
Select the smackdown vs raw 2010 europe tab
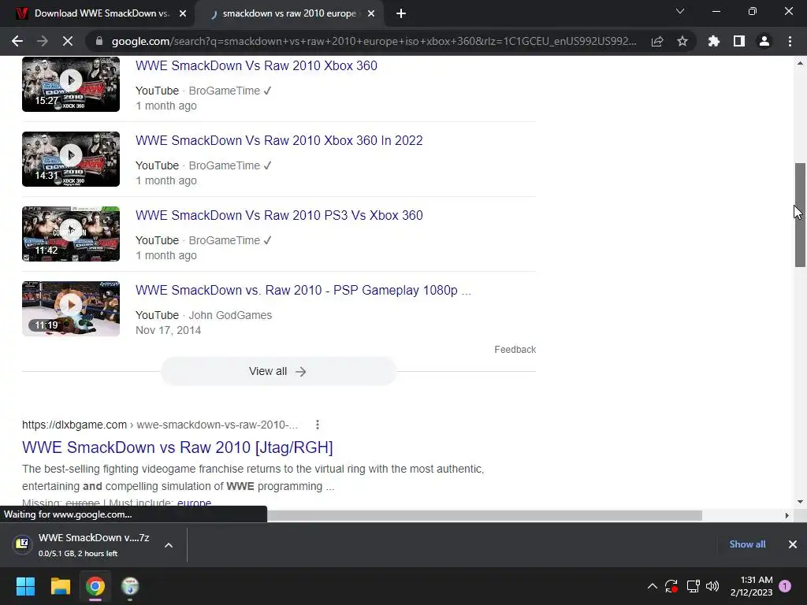point(288,13)
